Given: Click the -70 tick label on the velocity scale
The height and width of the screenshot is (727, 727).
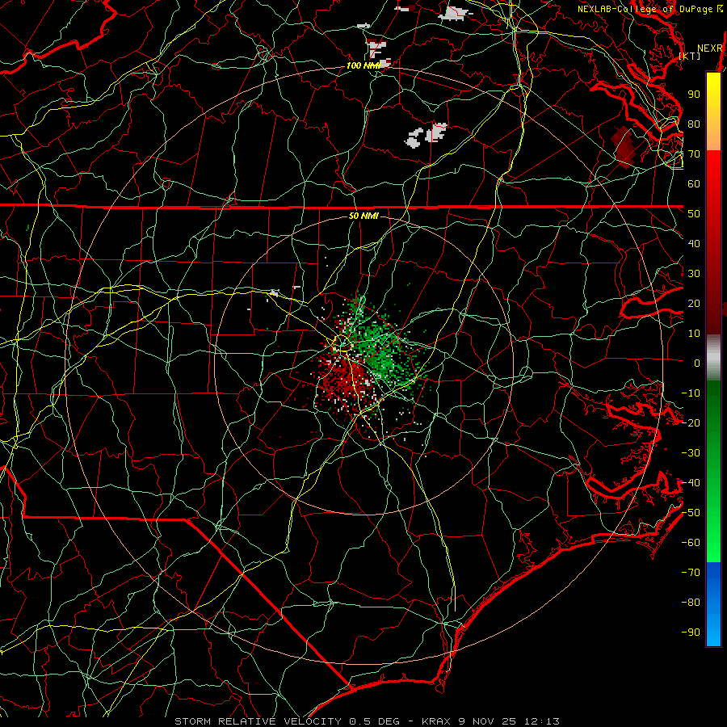Looking at the screenshot, I should pos(691,573).
